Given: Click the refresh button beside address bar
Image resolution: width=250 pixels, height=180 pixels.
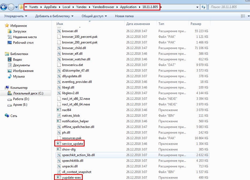Looking at the screenshot, I should 203,7.
